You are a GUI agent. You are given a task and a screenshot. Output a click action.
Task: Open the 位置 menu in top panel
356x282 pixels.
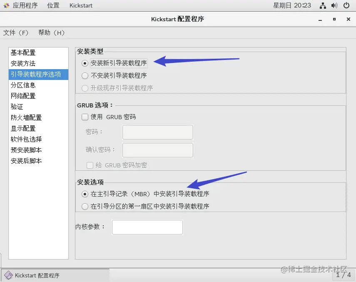53,5
